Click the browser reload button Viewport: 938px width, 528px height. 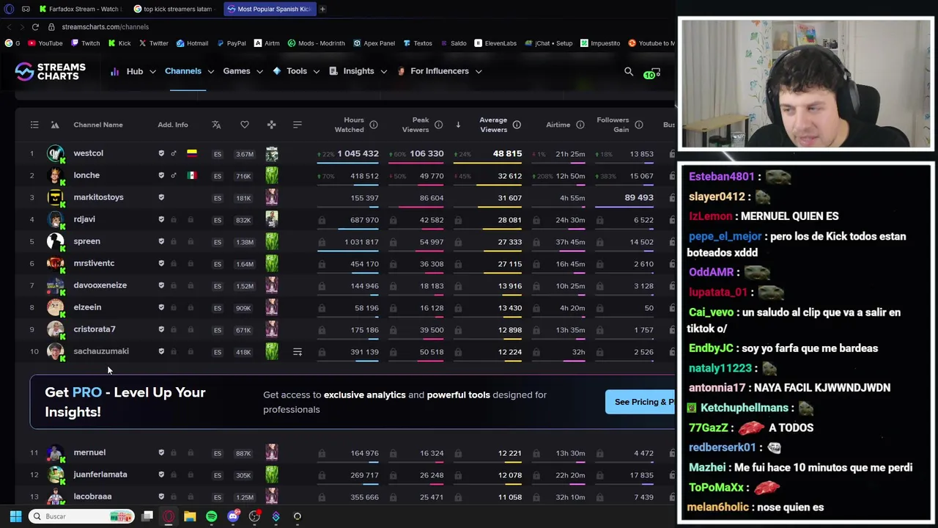(35, 27)
